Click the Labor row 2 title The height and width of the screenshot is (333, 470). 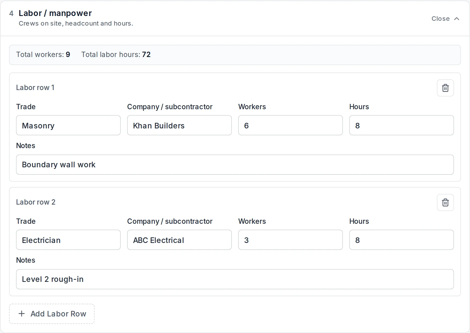(x=36, y=202)
